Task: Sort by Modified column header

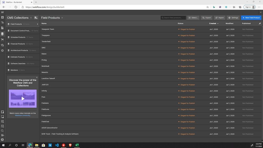Action: coord(229,23)
